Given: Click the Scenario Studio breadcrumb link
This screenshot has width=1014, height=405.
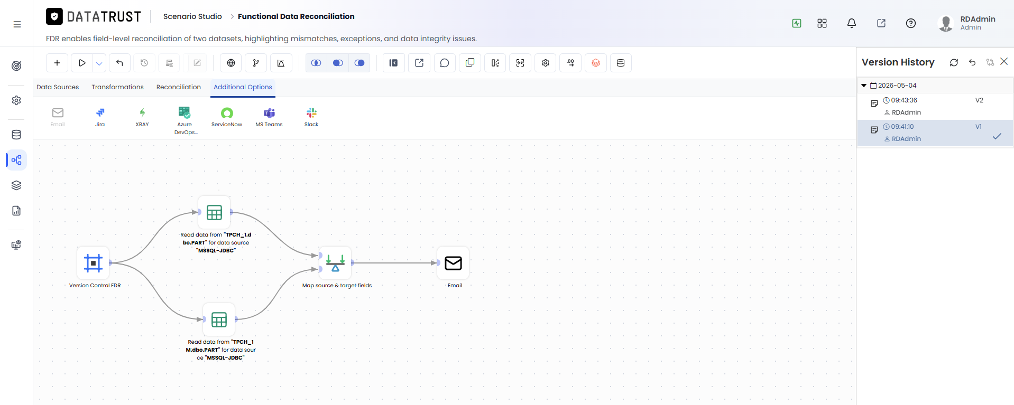Looking at the screenshot, I should 192,16.
